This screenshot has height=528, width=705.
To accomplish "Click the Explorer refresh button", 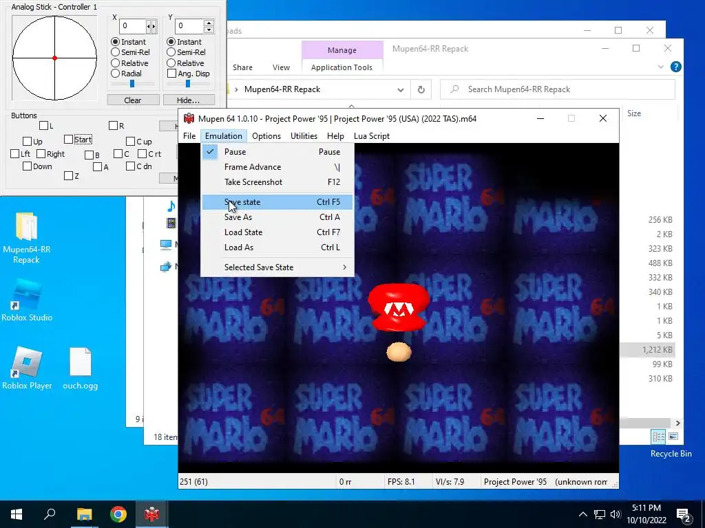I will pyautogui.click(x=421, y=89).
